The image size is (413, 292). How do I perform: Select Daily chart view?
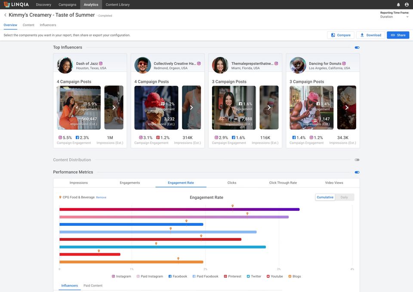click(x=344, y=197)
